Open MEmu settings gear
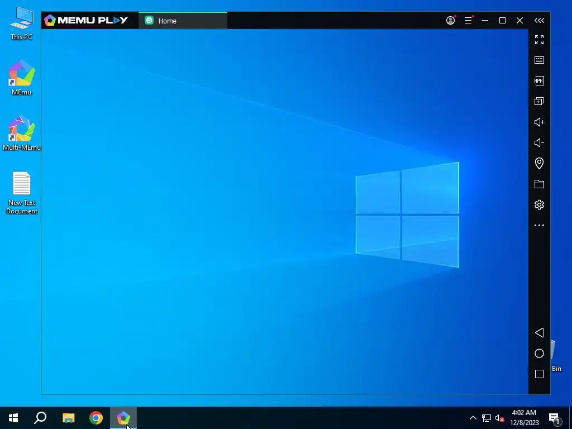 pyautogui.click(x=539, y=204)
